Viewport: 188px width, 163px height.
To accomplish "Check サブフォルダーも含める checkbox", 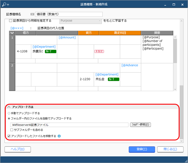I will click(x=12, y=130).
